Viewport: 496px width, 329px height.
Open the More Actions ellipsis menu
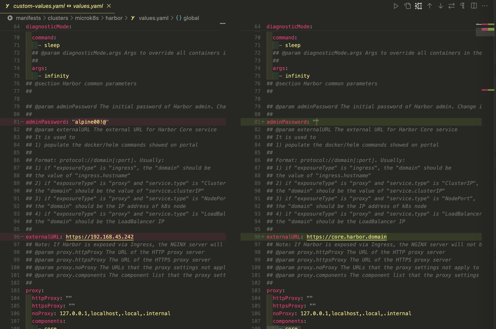pos(485,6)
